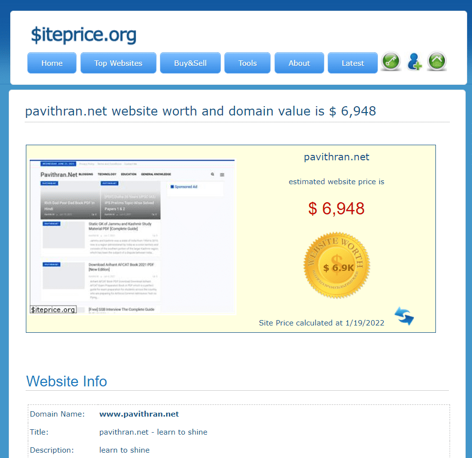Open the Home menu button
The width and height of the screenshot is (472, 458).
52,63
